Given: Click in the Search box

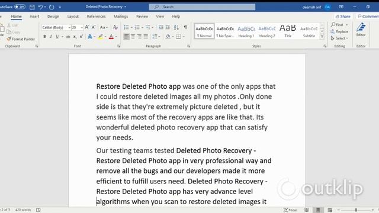Looking at the screenshot, I should pyautogui.click(x=202, y=7).
